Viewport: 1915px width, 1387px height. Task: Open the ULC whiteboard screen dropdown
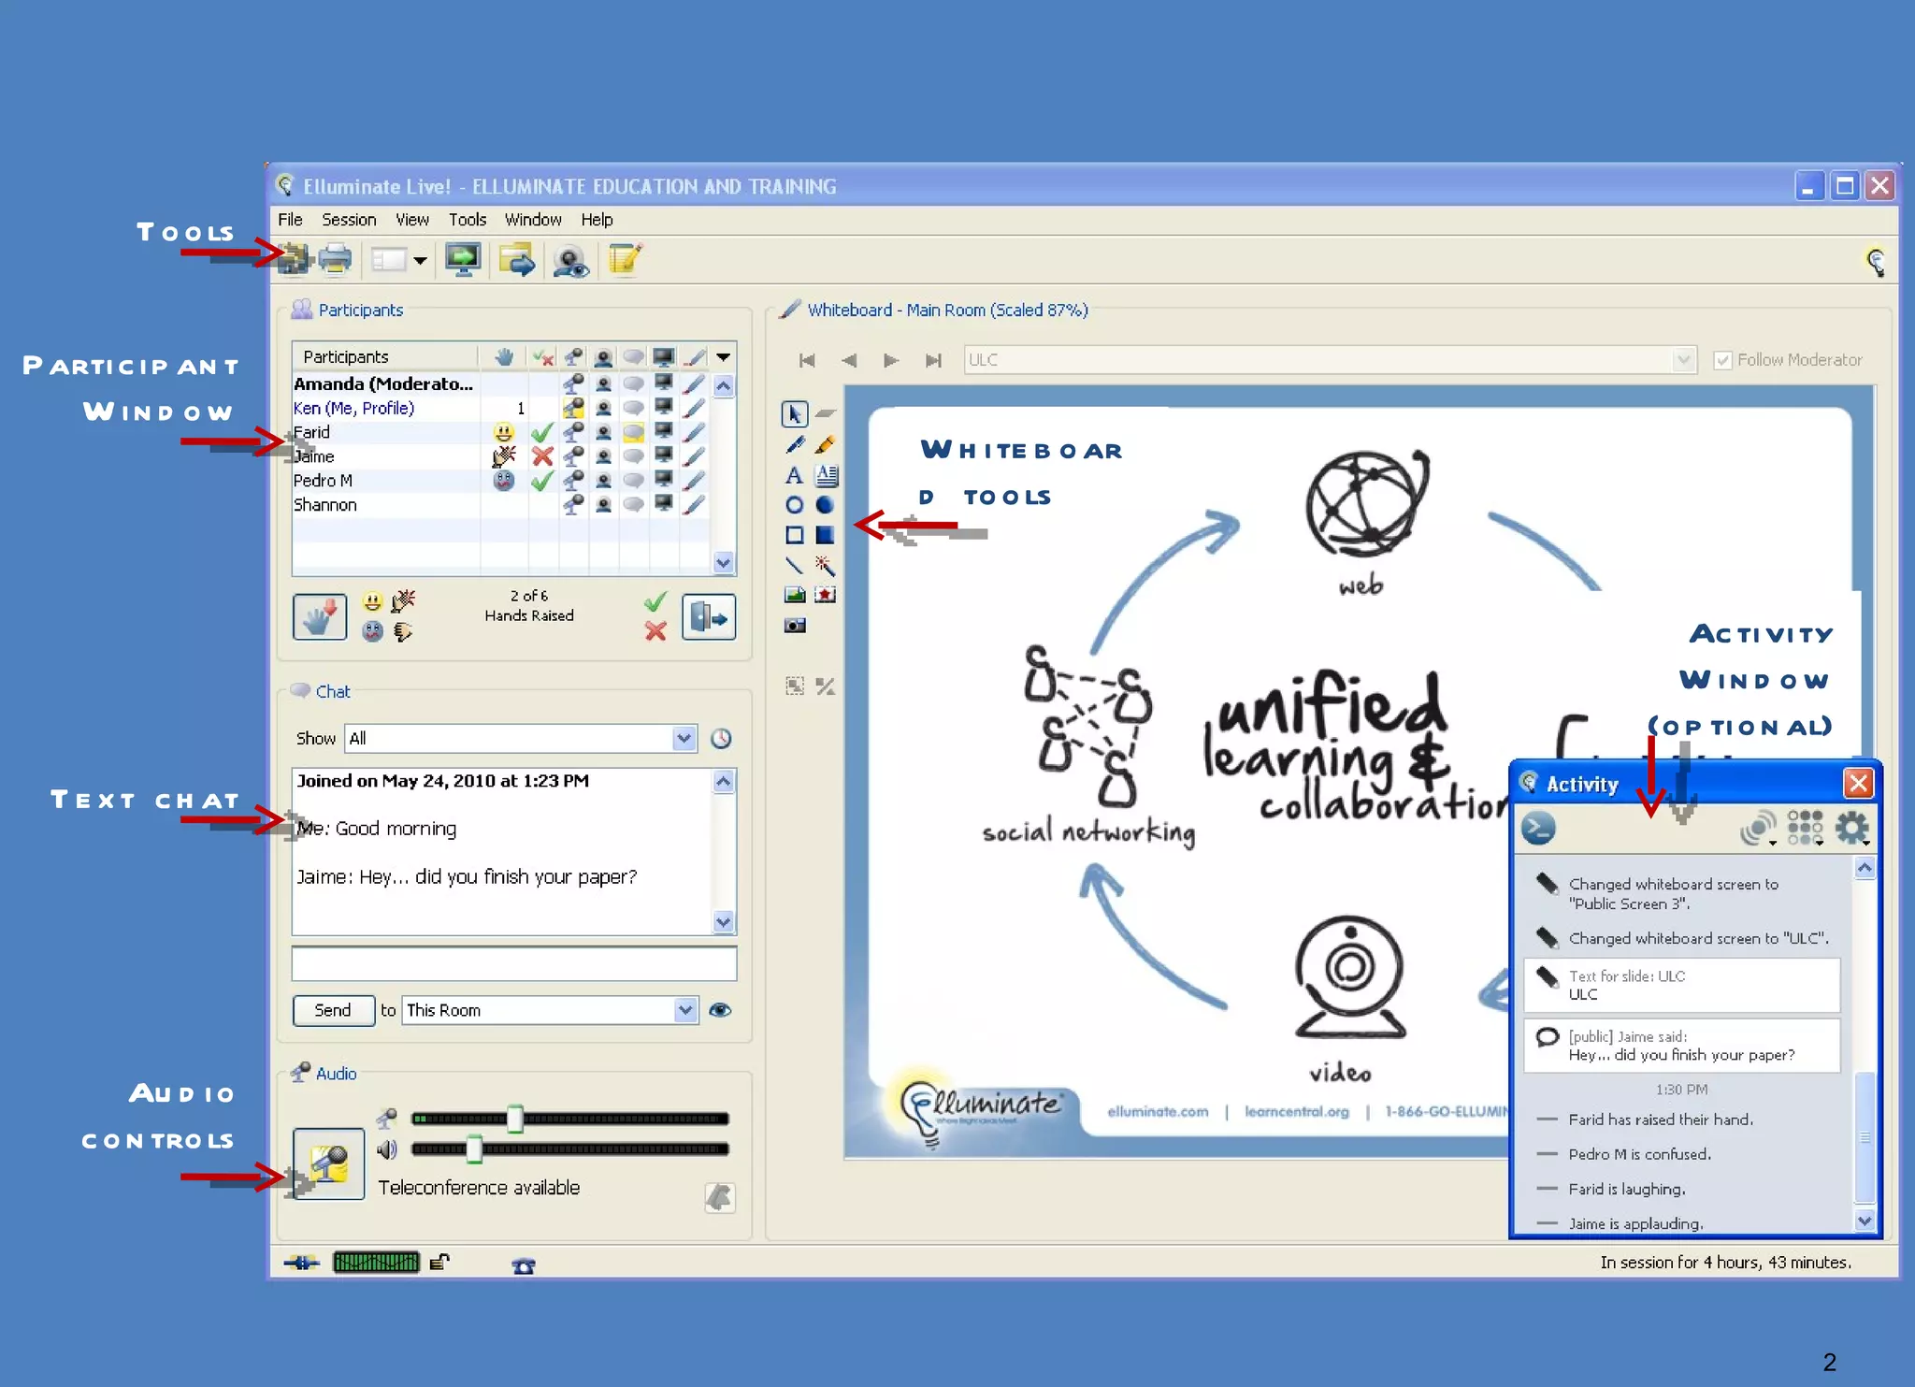tap(1683, 360)
